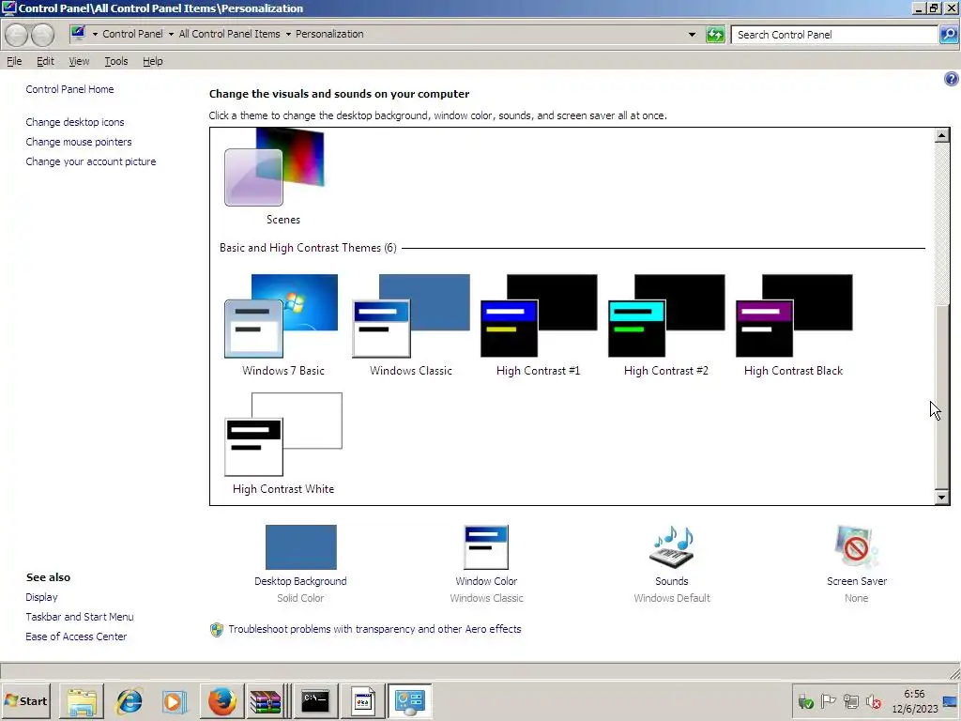
Task: Switch to the Command Prompt taskbar window
Action: click(x=316, y=701)
